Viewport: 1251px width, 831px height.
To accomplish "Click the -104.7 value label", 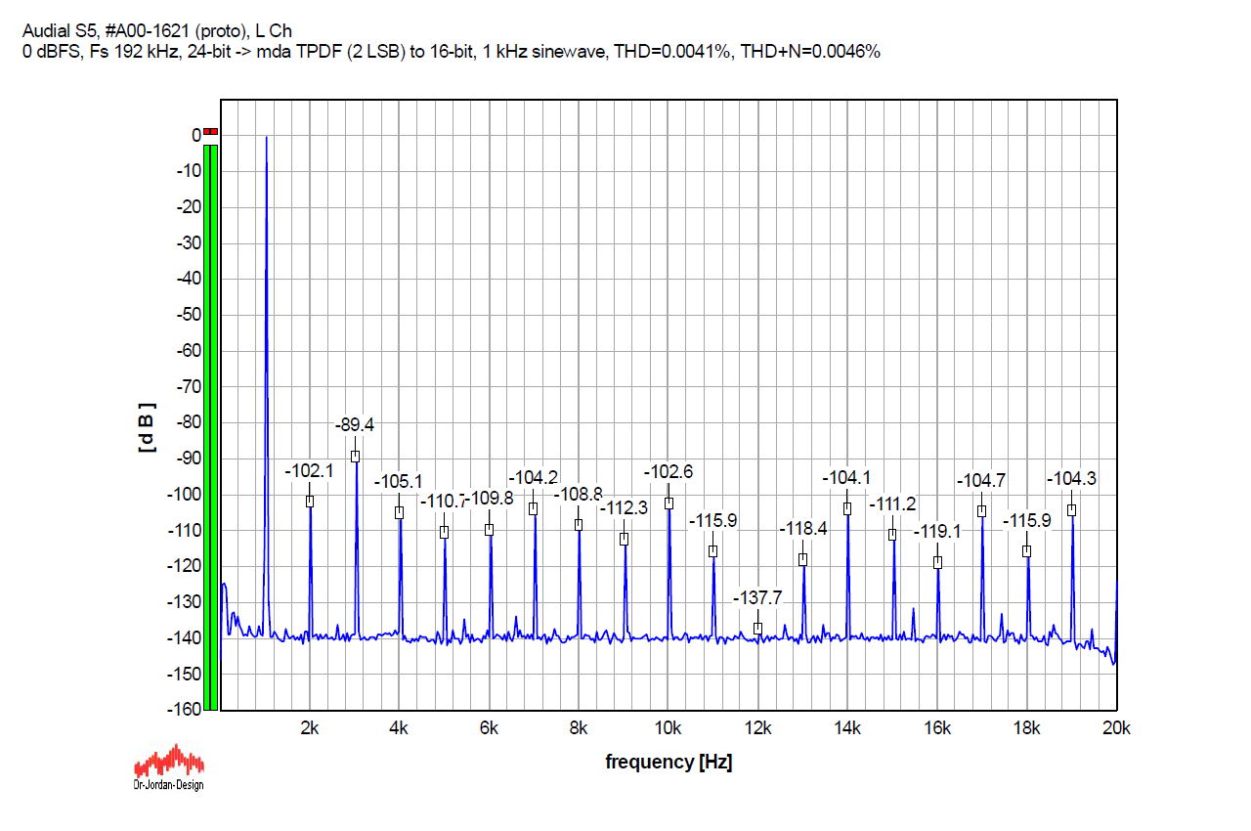I will click(981, 481).
